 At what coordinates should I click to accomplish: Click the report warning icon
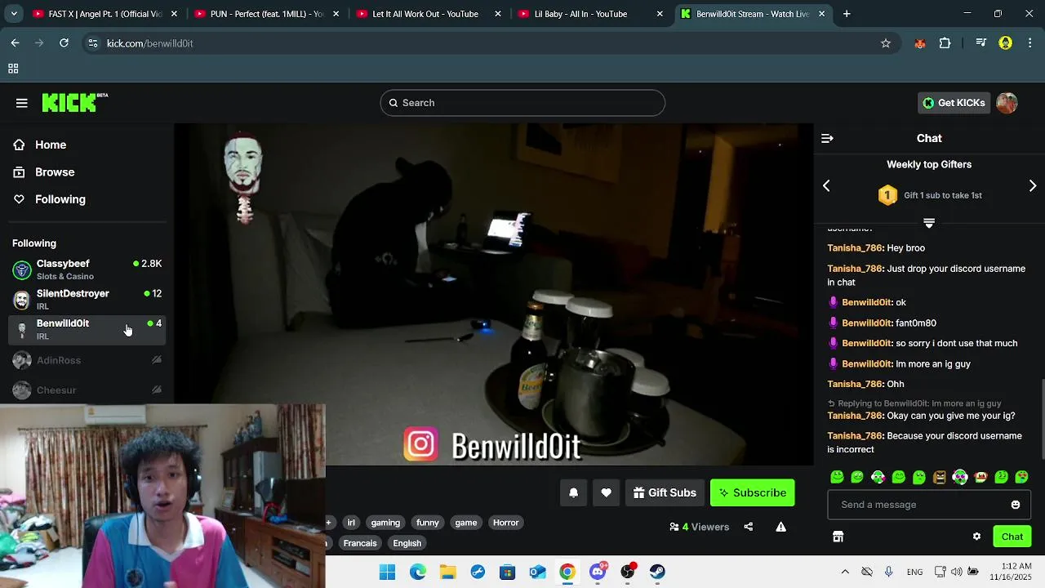coord(781,527)
